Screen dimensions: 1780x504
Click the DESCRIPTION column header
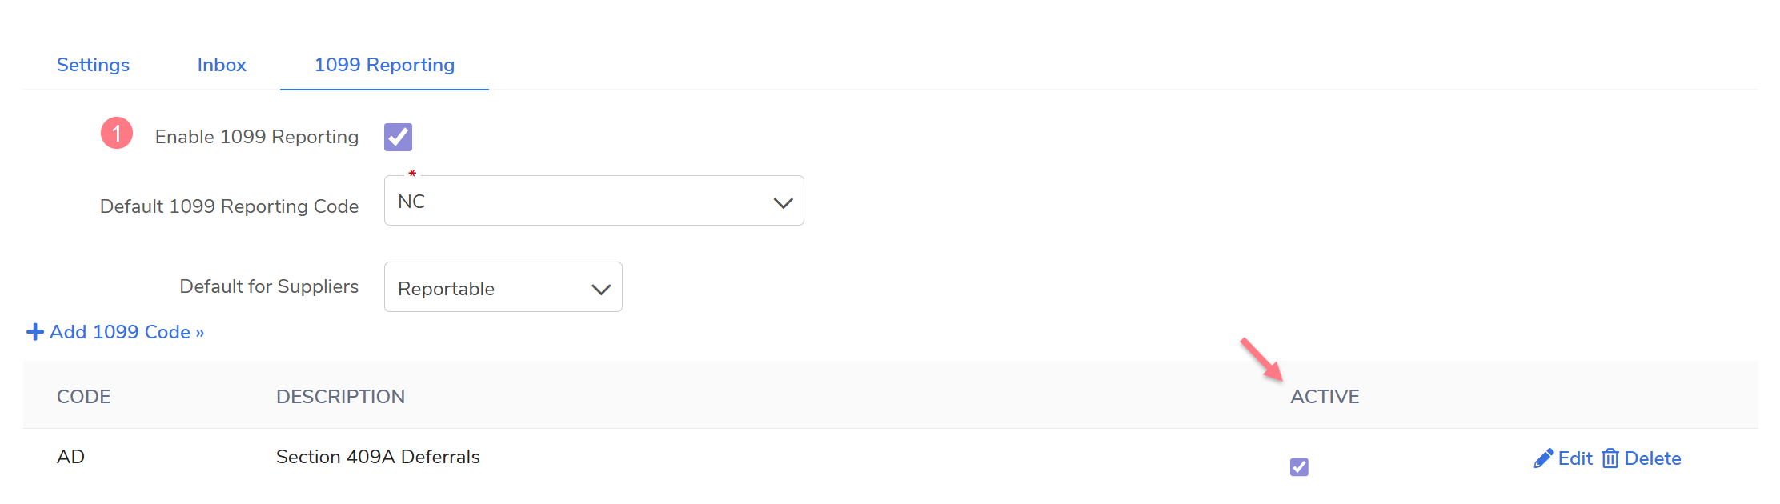[x=340, y=397]
